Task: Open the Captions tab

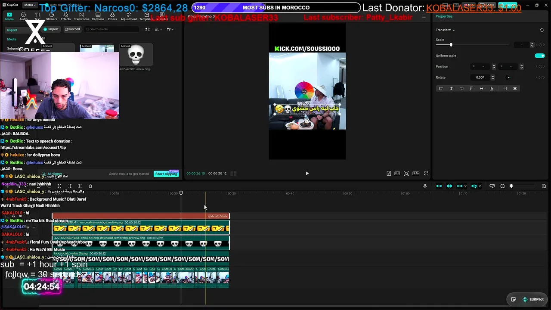Action: pyautogui.click(x=98, y=16)
